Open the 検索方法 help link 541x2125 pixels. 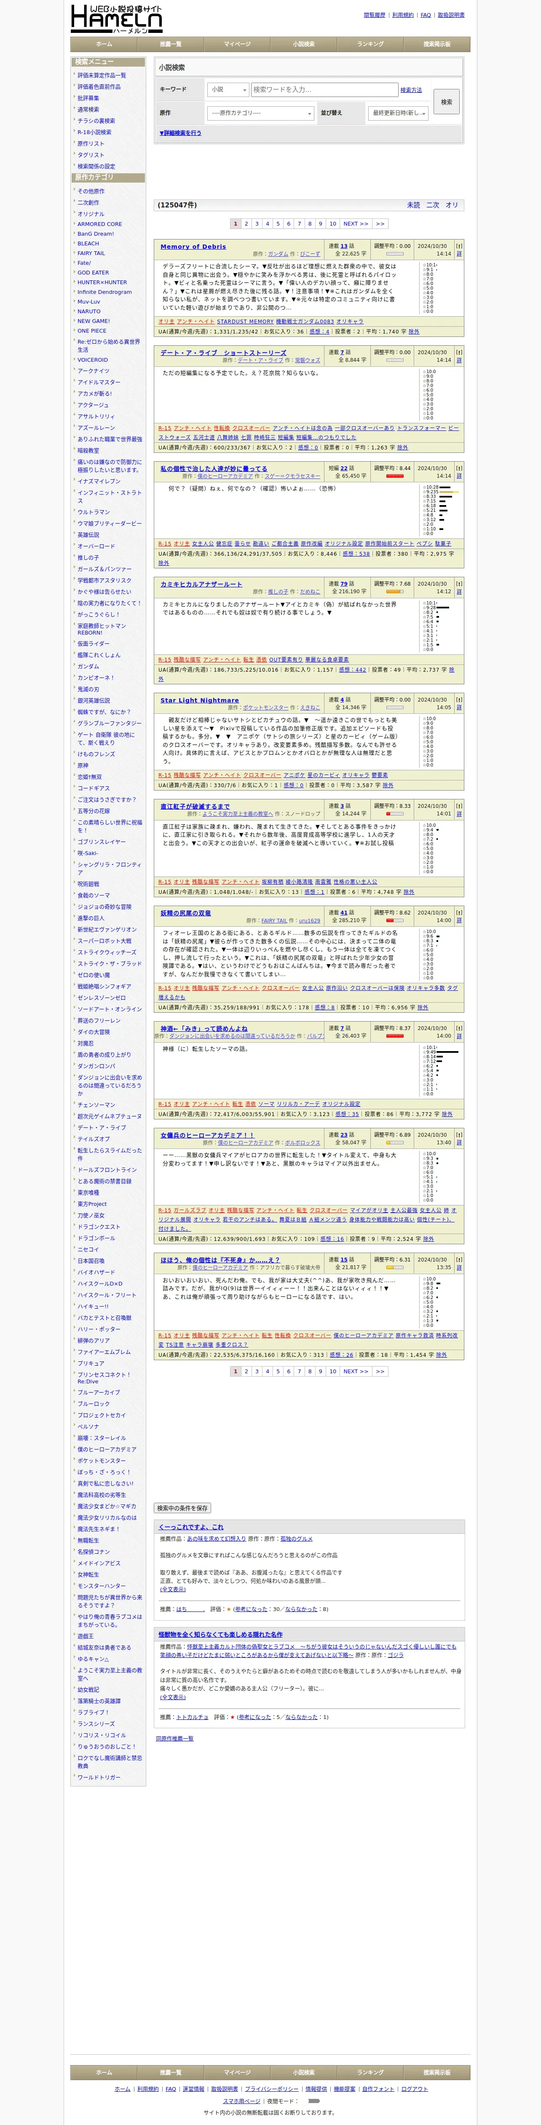[411, 90]
